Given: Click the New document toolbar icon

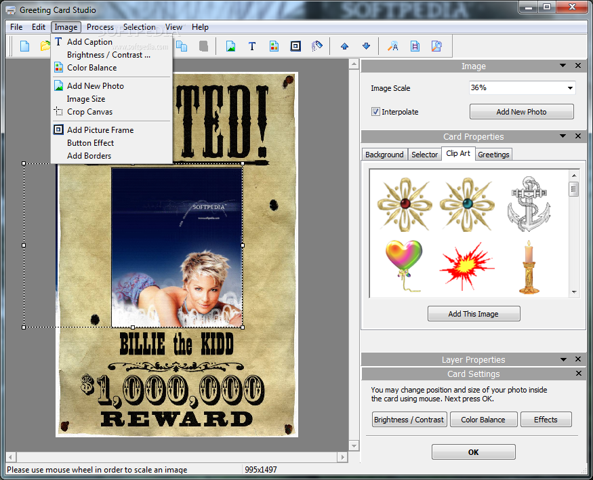Looking at the screenshot, I should click(x=25, y=46).
